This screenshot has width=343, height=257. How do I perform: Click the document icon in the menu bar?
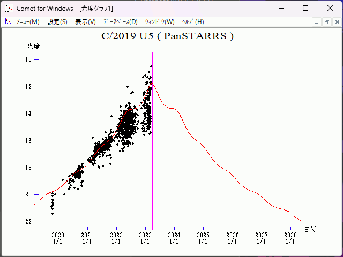[x=8, y=22]
